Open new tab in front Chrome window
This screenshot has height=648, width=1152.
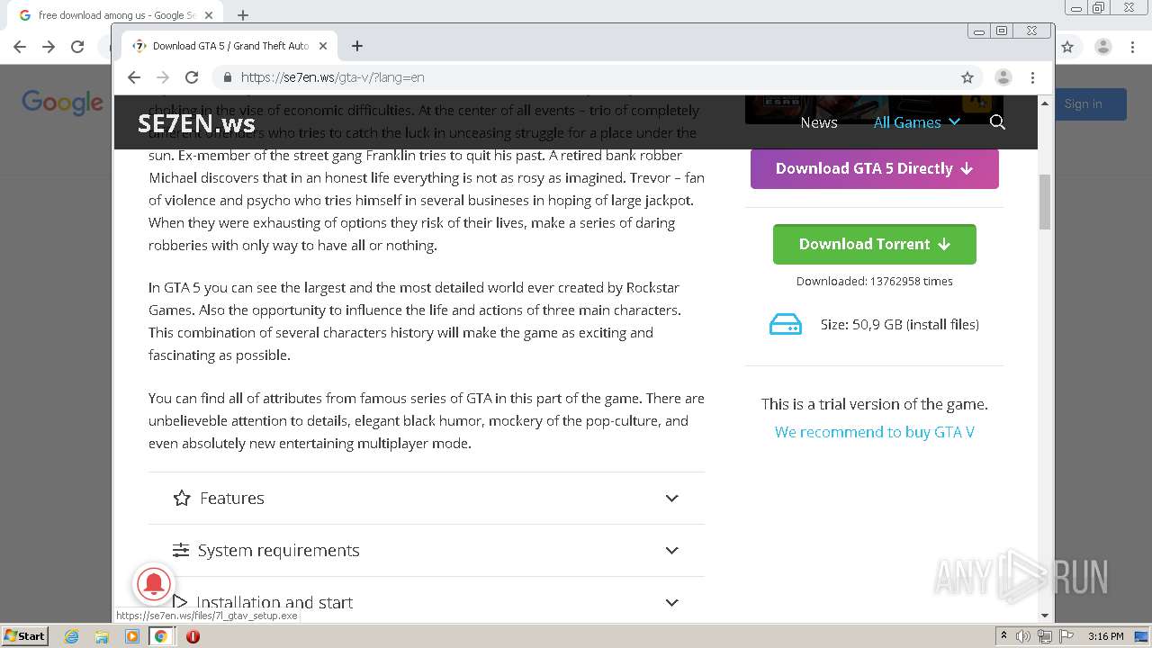click(357, 46)
